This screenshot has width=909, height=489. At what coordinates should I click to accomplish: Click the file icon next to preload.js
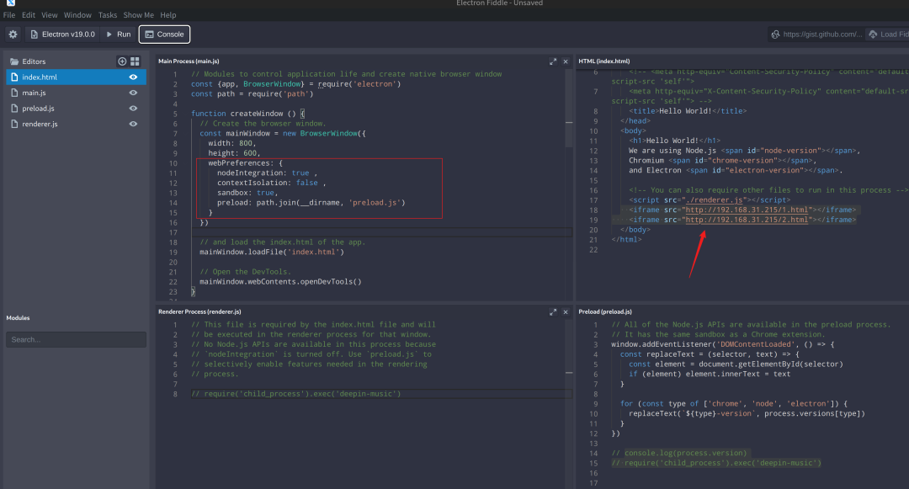pos(14,109)
